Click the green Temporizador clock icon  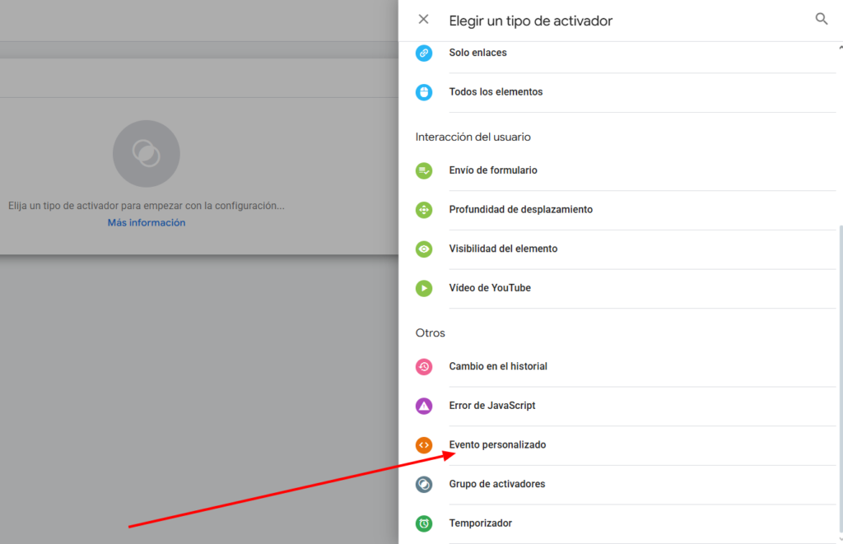(424, 523)
